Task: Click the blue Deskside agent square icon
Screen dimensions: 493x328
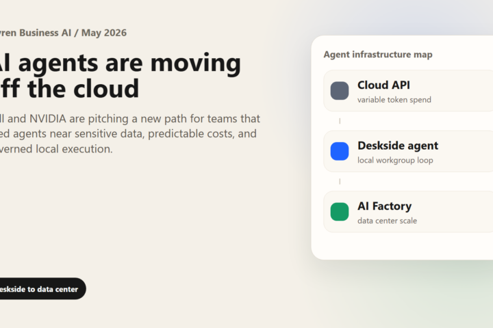Action: (340, 151)
